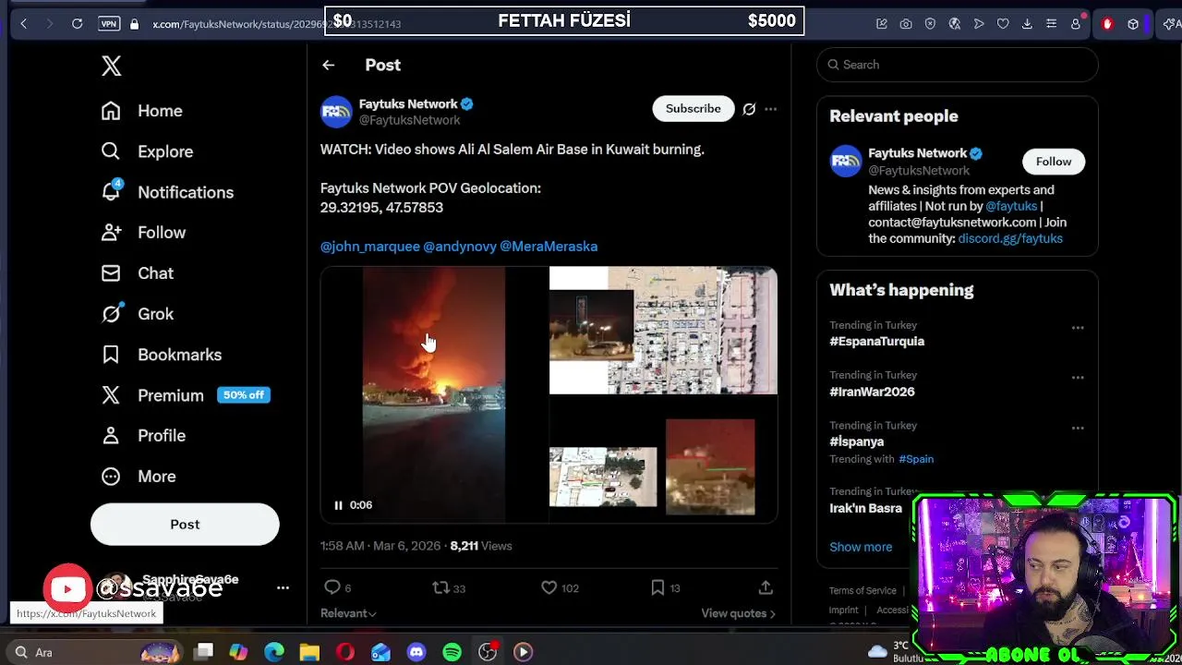Reply to the post via comment icon
The width and height of the screenshot is (1182, 665).
(x=332, y=587)
